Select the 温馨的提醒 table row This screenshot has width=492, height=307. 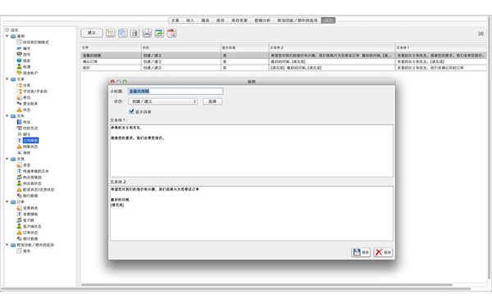click(x=284, y=56)
